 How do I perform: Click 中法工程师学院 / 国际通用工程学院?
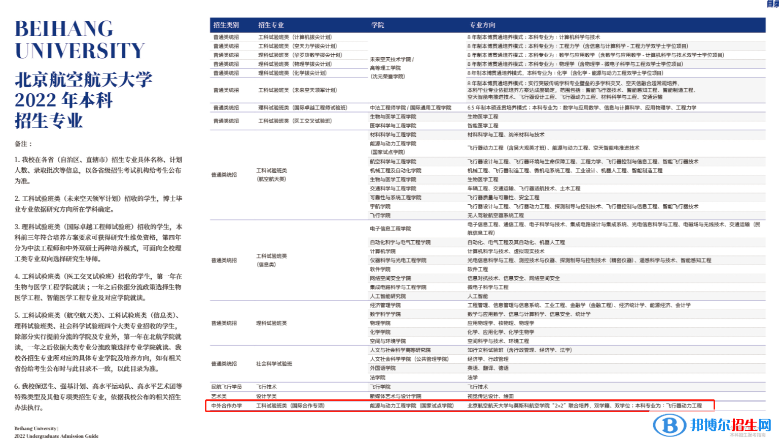(x=410, y=107)
